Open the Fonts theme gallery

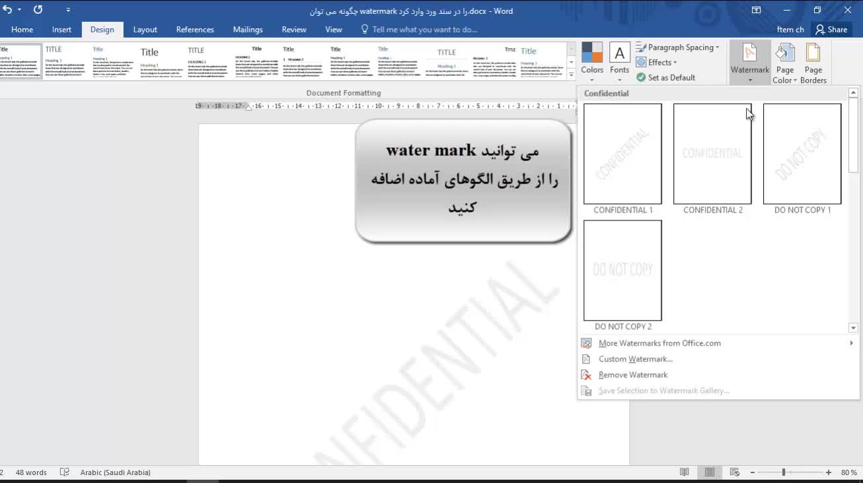pyautogui.click(x=619, y=59)
